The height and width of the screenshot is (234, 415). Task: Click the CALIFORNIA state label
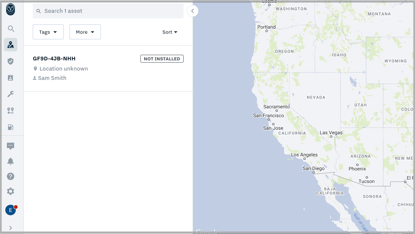pos(292,133)
